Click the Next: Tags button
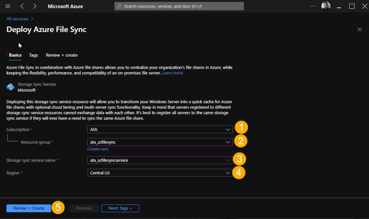The width and height of the screenshot is (369, 219). tap(120, 208)
